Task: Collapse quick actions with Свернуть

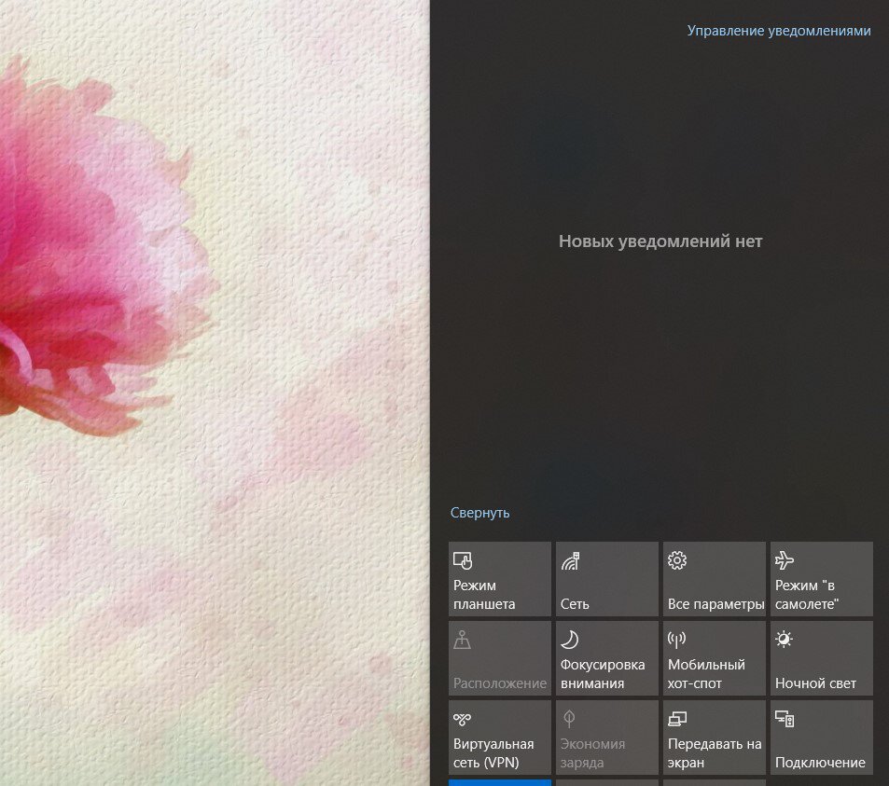Action: (x=479, y=512)
